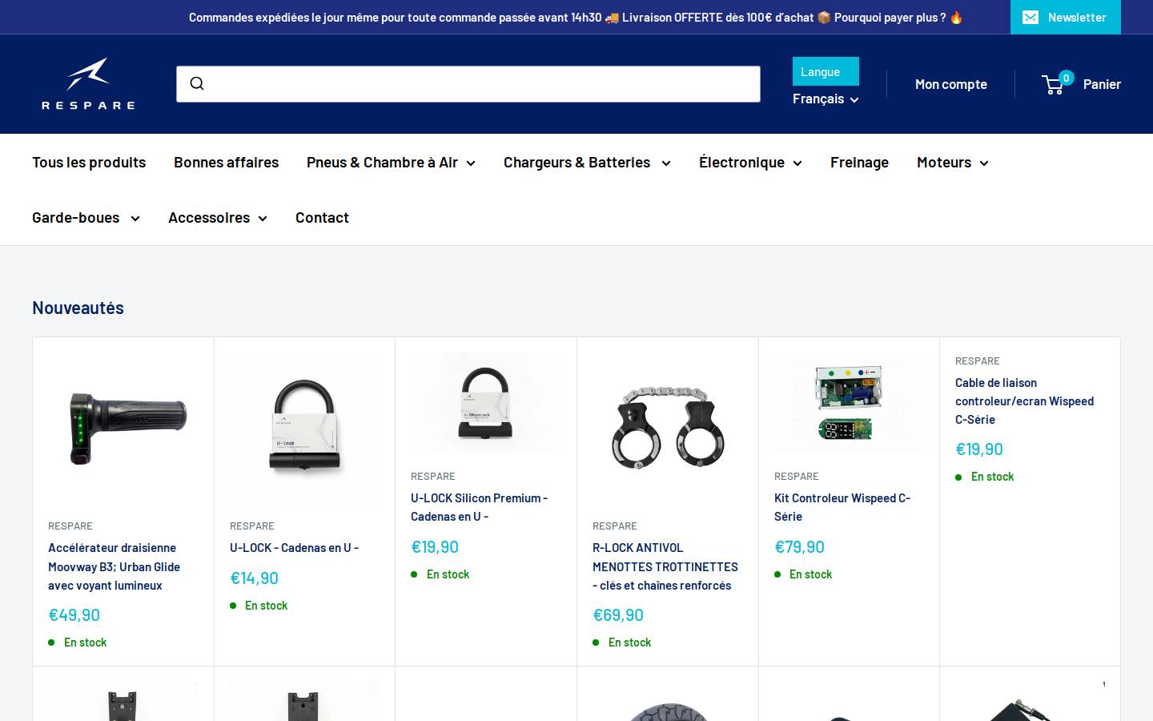Open Tous les produits
This screenshot has height=721, width=1153.
(89, 162)
